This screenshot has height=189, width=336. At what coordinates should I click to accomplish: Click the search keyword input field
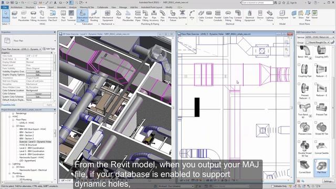[x=257, y=3]
